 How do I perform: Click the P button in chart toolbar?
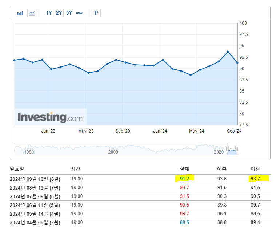(96, 13)
